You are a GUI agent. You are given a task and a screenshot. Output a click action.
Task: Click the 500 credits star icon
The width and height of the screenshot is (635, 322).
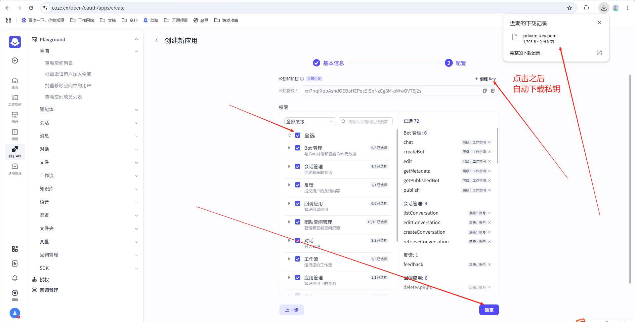pyautogui.click(x=15, y=293)
